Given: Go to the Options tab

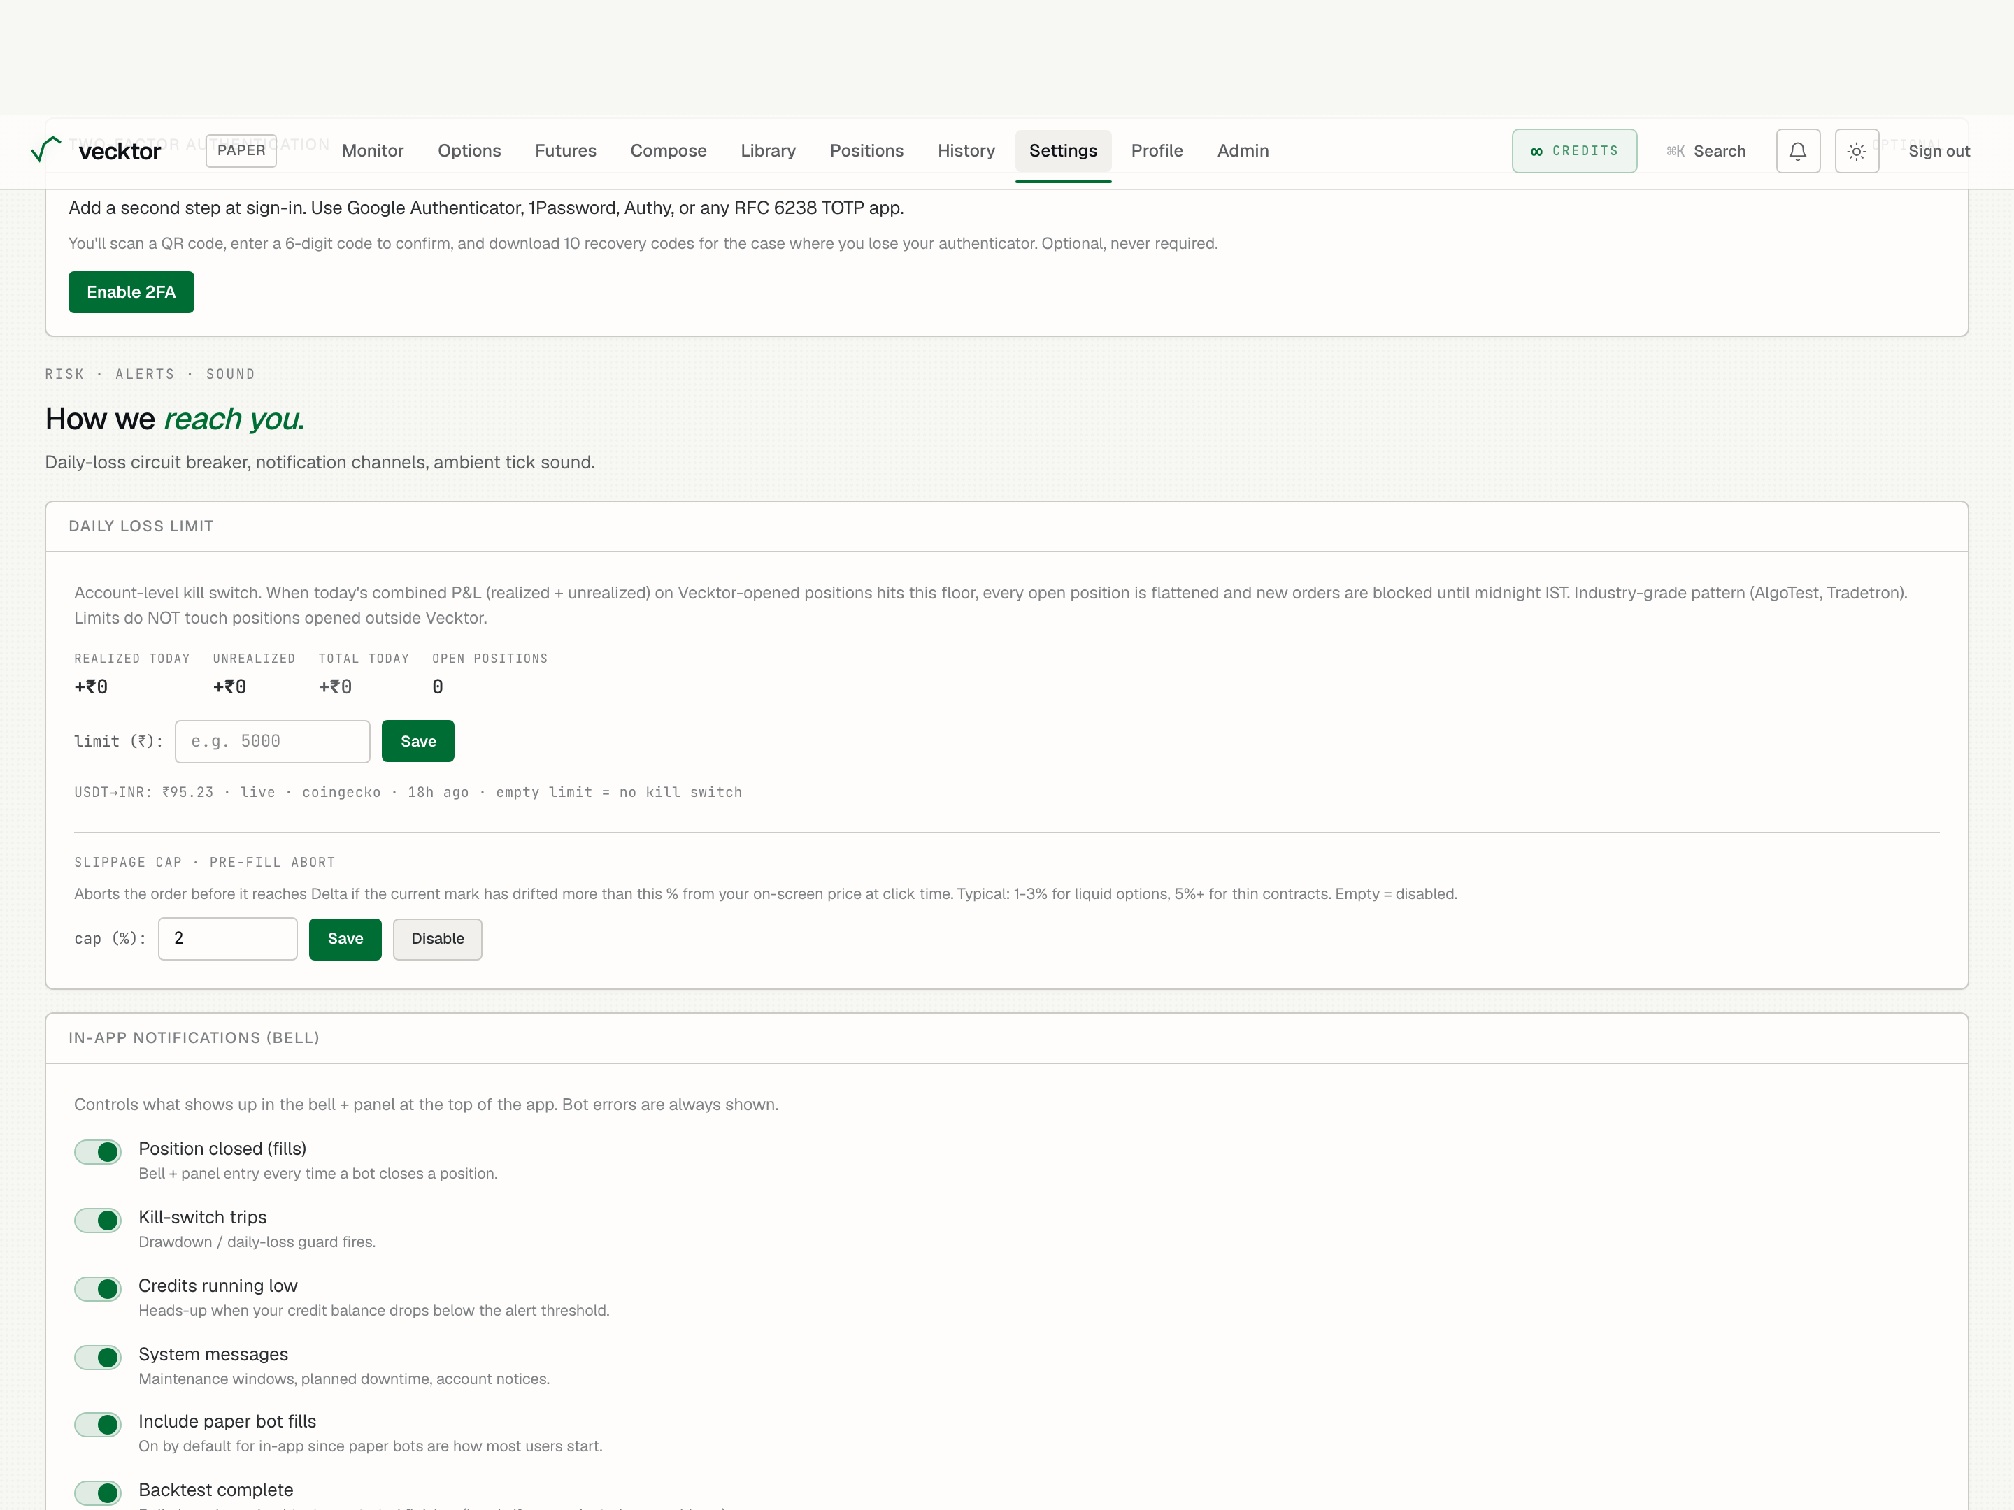Looking at the screenshot, I should point(469,151).
